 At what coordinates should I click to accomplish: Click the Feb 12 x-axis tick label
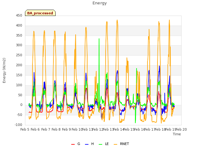(x=98, y=129)
